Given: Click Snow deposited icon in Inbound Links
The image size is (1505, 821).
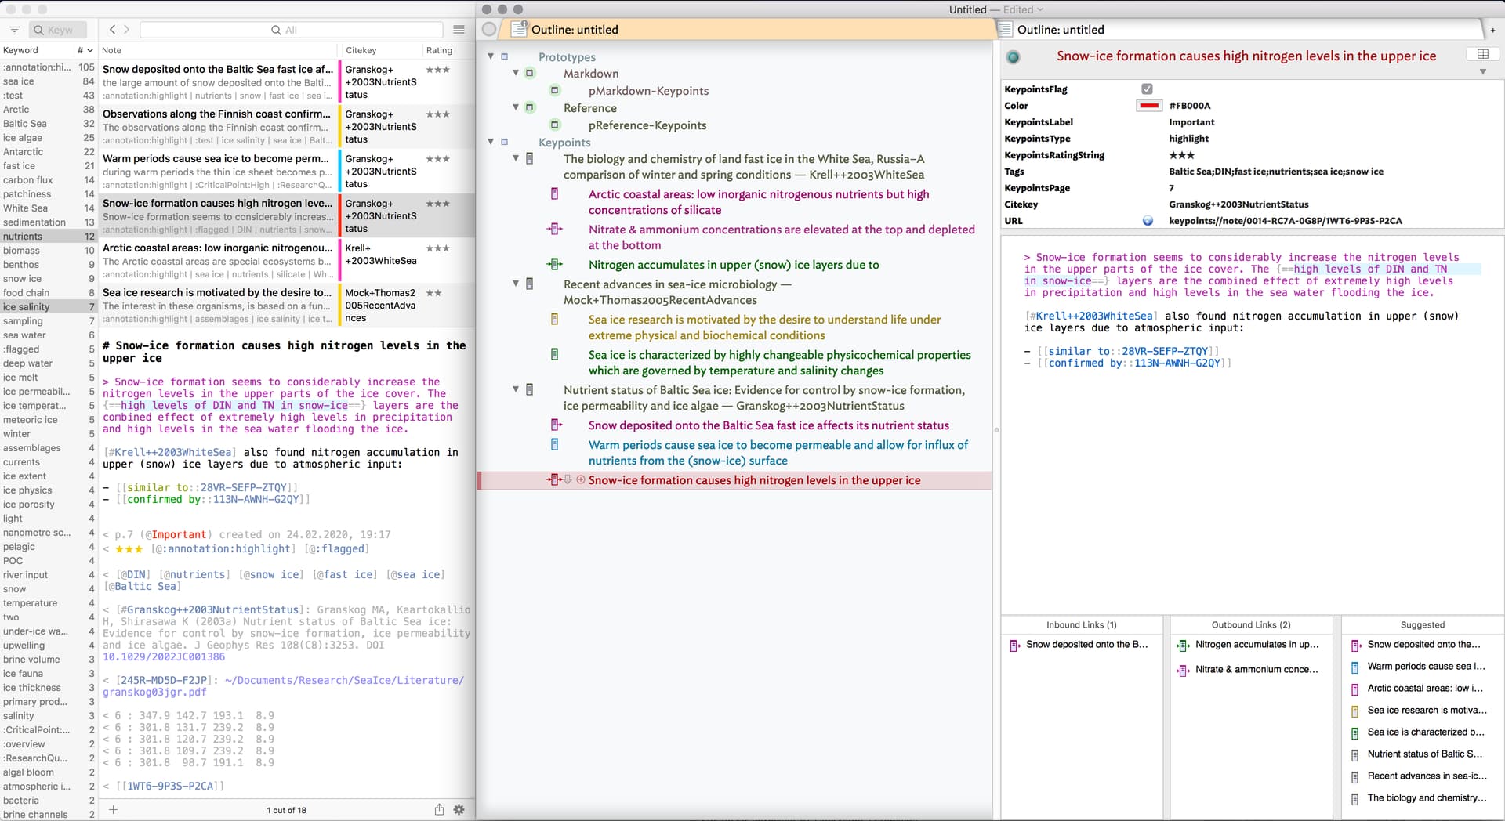Looking at the screenshot, I should tap(1014, 645).
